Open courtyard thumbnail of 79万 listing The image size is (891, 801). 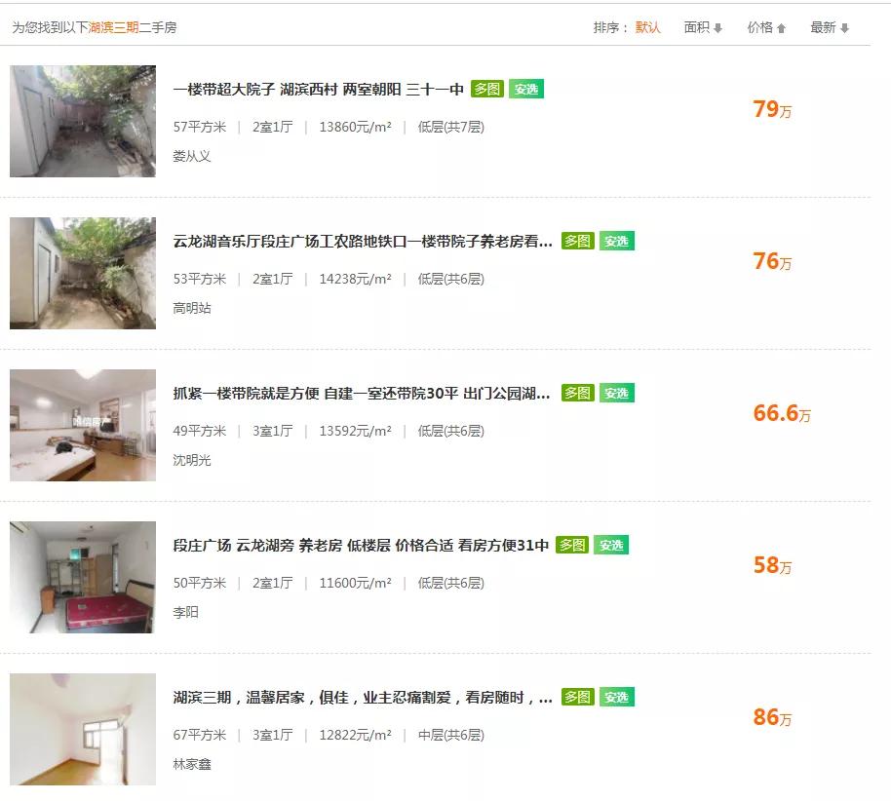(83, 121)
